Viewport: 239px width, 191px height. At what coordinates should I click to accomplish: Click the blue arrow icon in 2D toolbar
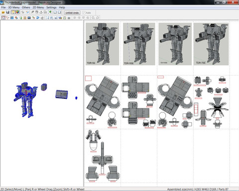click(x=38, y=18)
